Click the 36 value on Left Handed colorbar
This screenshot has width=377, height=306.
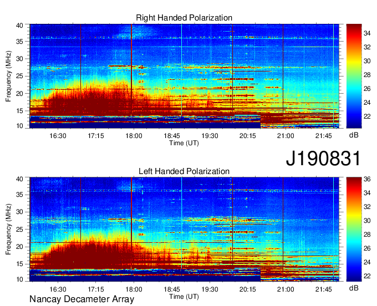367,179
